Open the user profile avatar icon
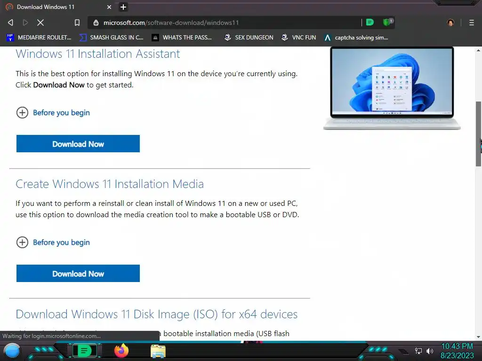Image resolution: width=482 pixels, height=361 pixels. (x=450, y=23)
